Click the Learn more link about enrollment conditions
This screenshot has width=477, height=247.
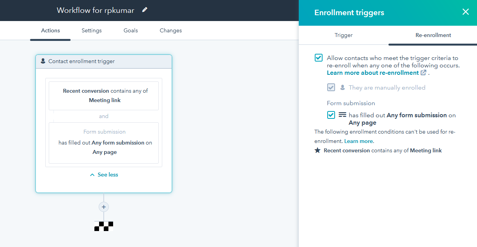358,141
